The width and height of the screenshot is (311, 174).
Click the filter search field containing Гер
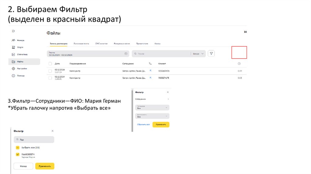click(34, 139)
